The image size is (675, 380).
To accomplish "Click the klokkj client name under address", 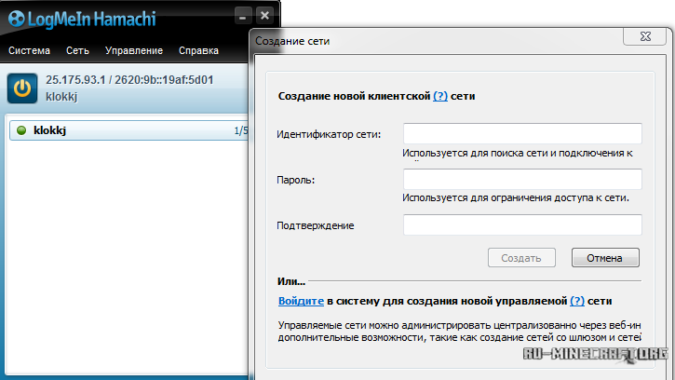I will click(x=61, y=97).
